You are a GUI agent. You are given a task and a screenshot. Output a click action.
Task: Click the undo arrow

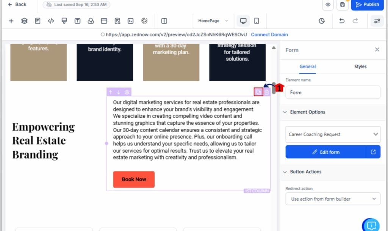[342, 21]
